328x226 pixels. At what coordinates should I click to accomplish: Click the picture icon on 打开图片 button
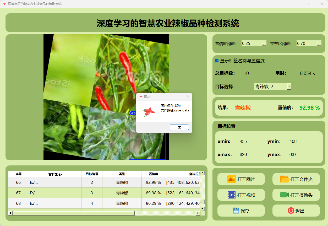coord(232,179)
